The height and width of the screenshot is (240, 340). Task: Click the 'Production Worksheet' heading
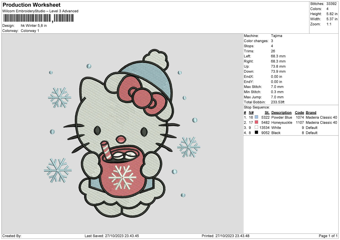(x=31, y=5)
